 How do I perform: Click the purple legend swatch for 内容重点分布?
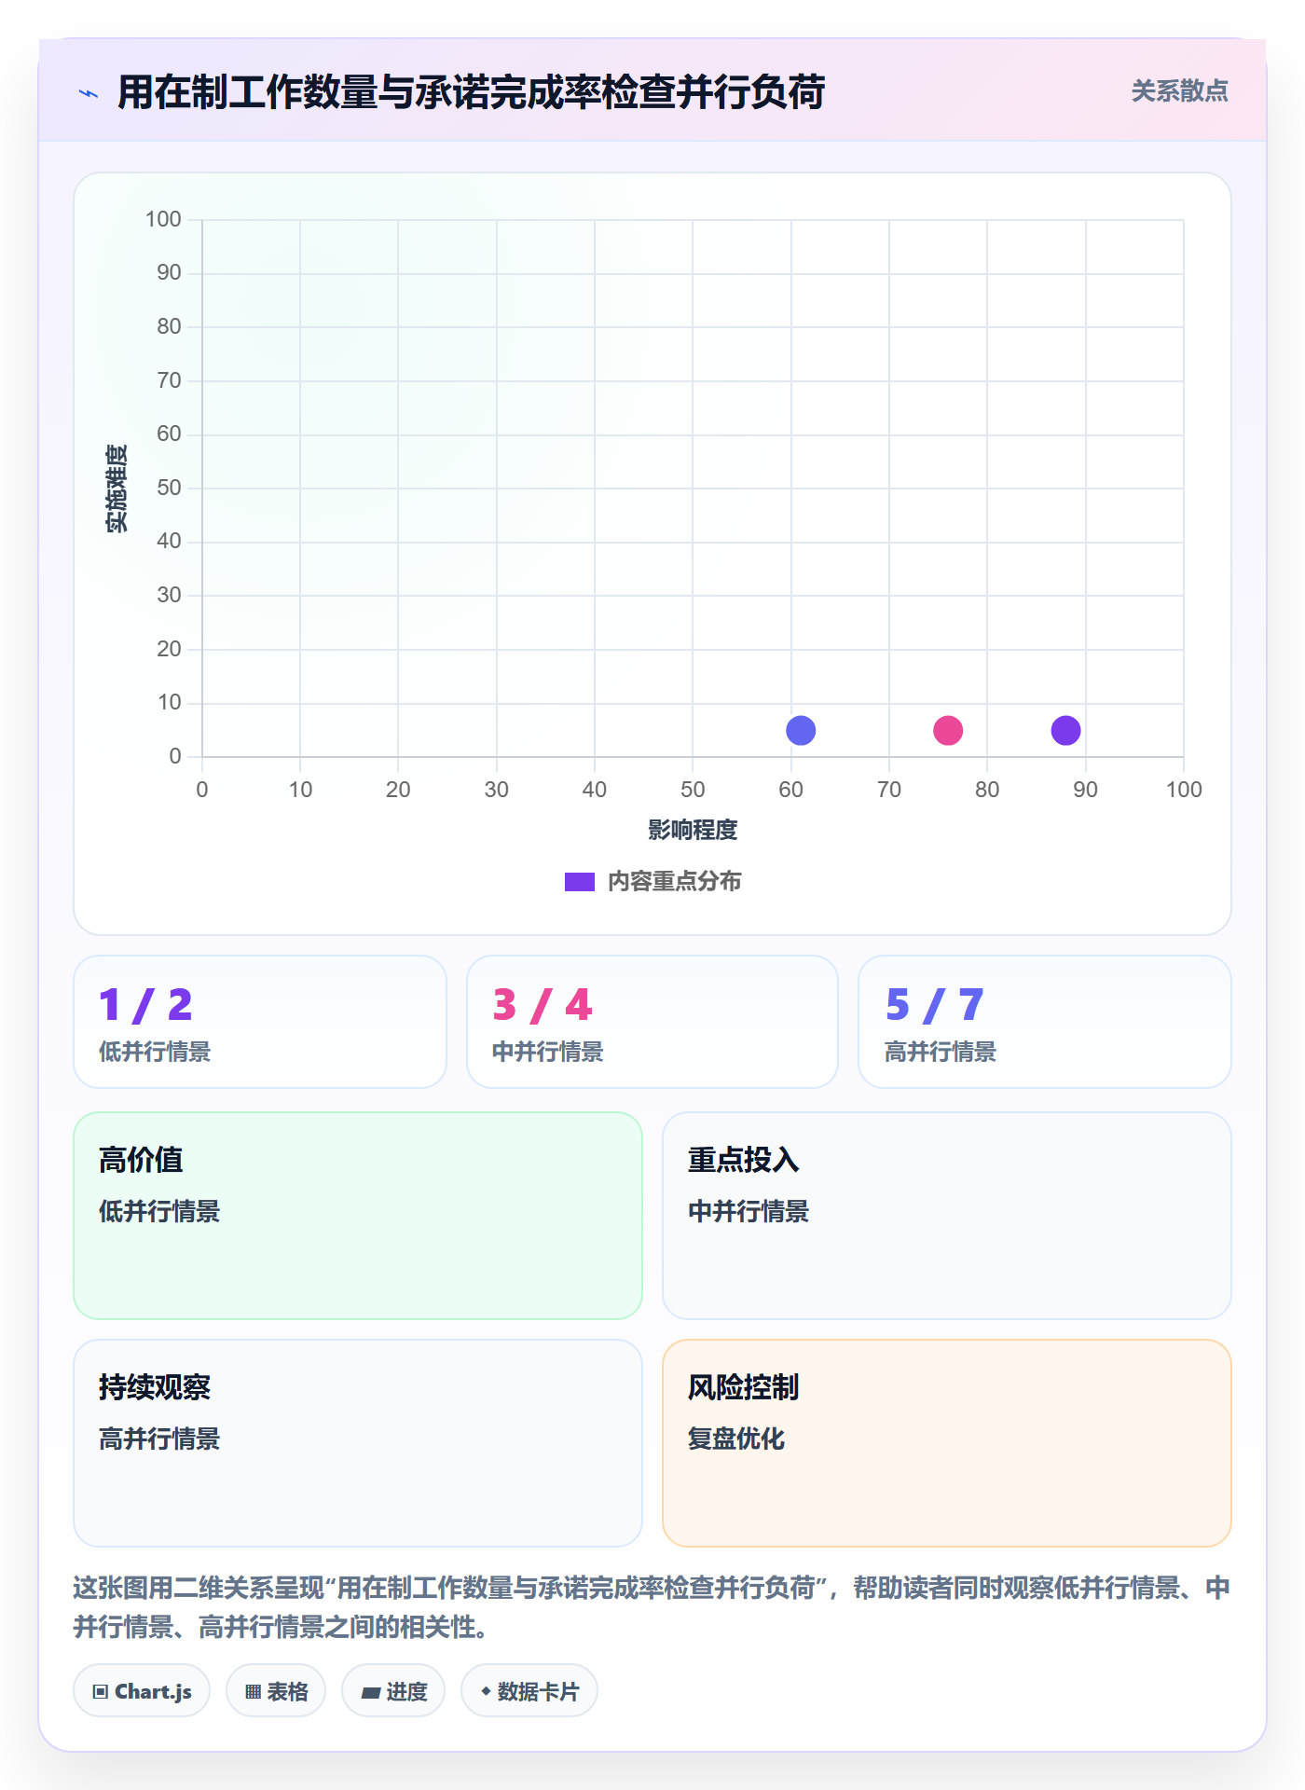[580, 882]
